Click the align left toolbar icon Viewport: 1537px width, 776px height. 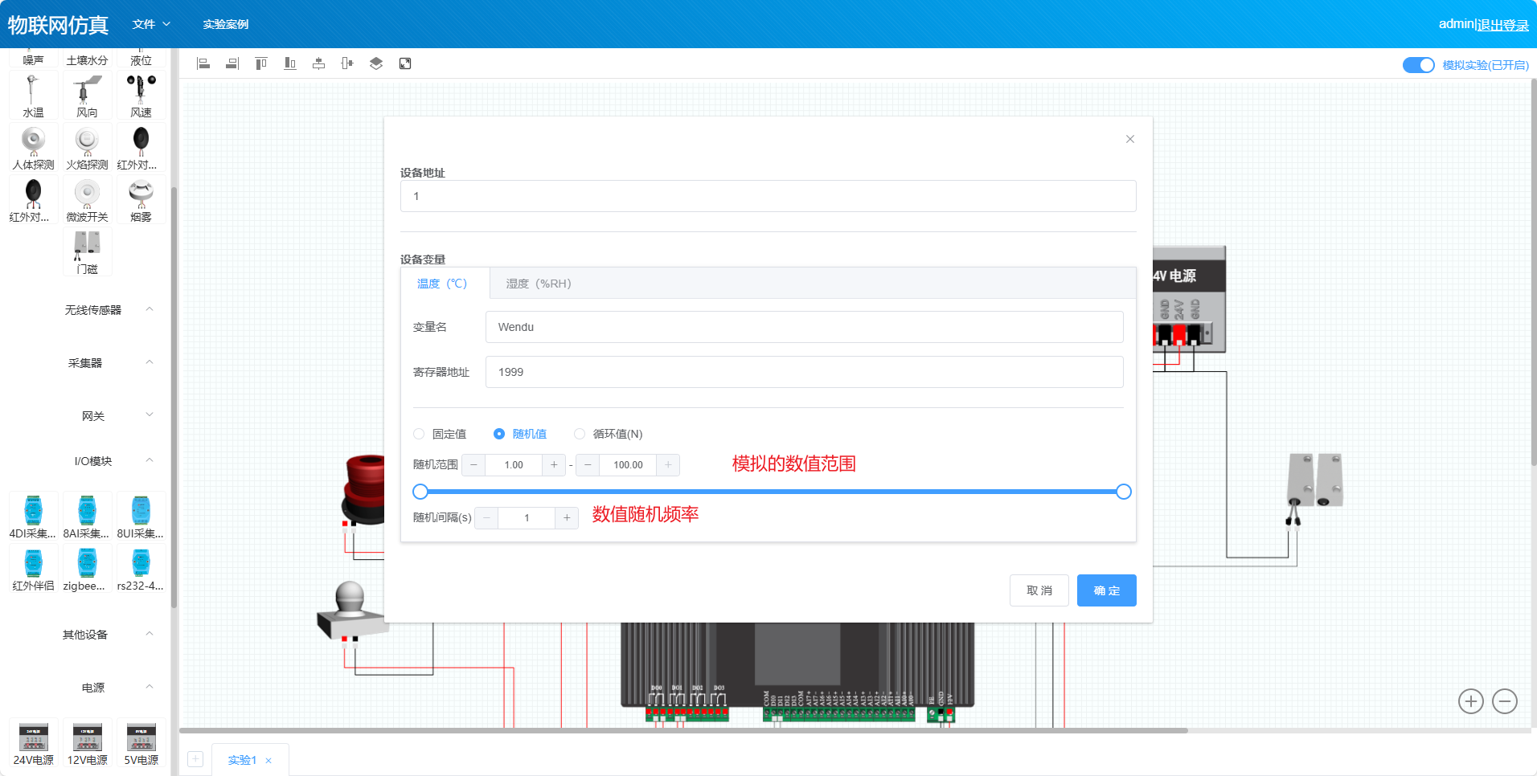[203, 63]
